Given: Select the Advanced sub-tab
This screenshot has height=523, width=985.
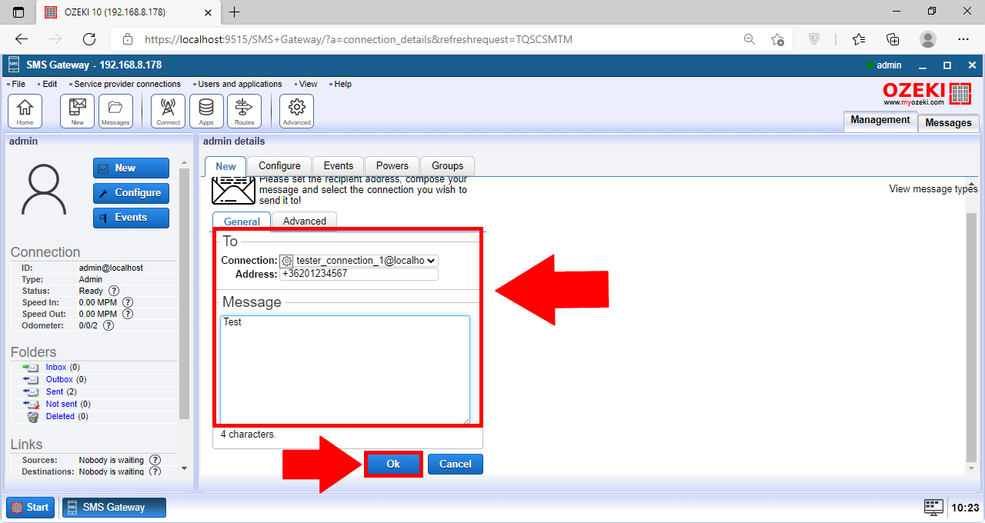Looking at the screenshot, I should click(305, 222).
